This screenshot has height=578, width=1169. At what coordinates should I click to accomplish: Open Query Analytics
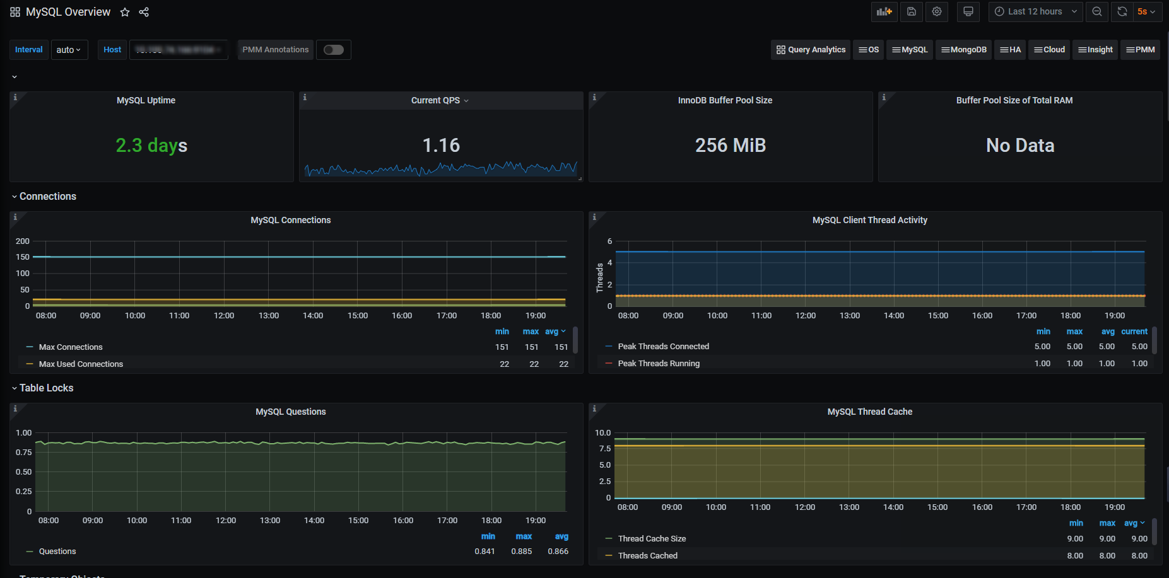click(811, 50)
